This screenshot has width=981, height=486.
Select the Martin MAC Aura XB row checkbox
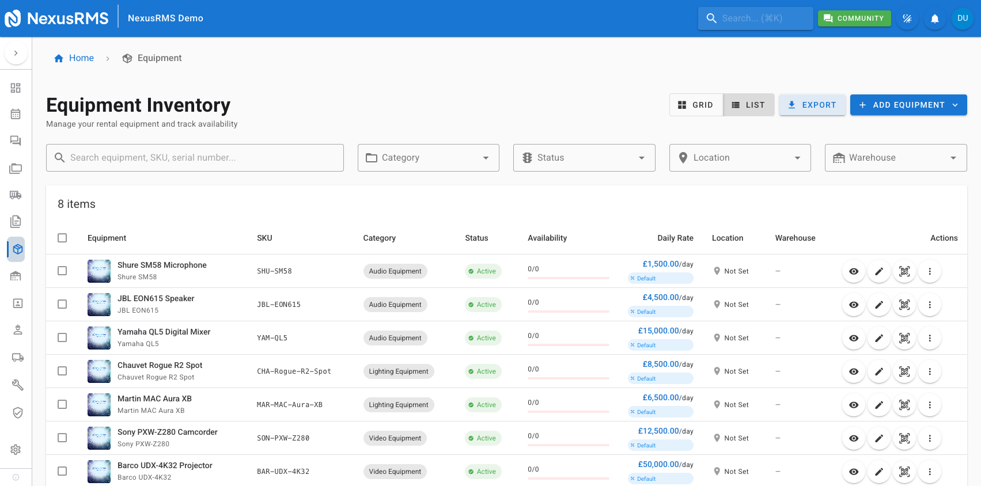62,405
